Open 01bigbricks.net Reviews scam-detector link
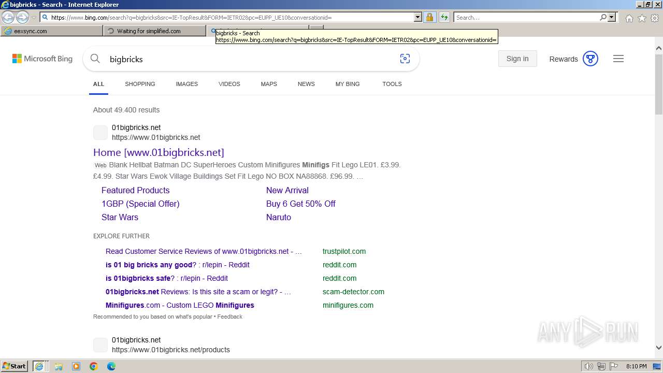 coord(198,292)
